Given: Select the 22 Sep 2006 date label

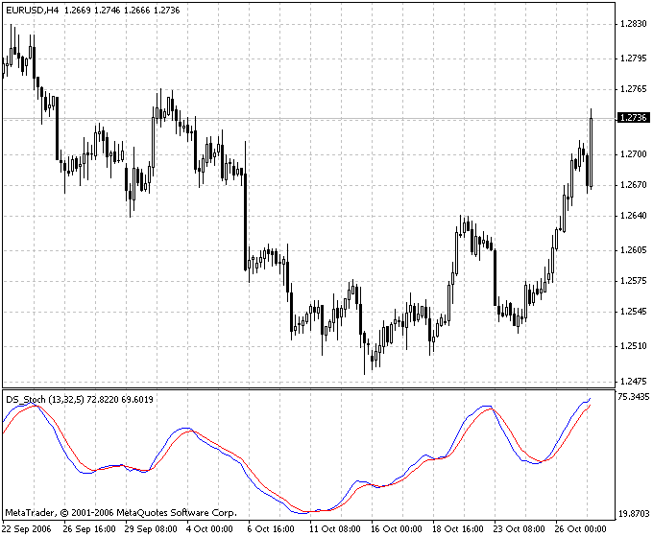Looking at the screenshot, I should [x=29, y=528].
